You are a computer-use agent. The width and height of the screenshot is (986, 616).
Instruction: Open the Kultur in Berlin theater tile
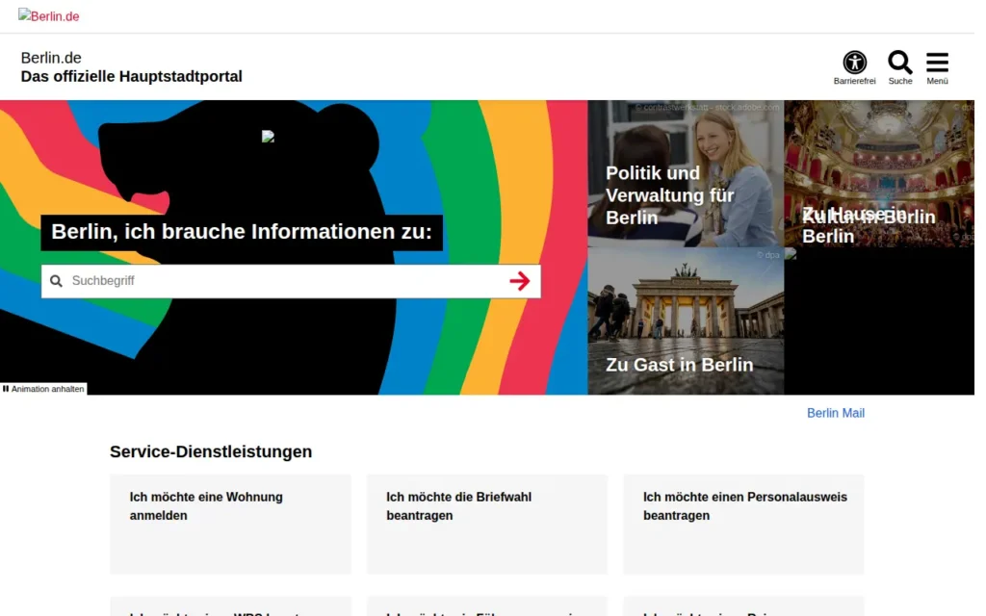878,173
